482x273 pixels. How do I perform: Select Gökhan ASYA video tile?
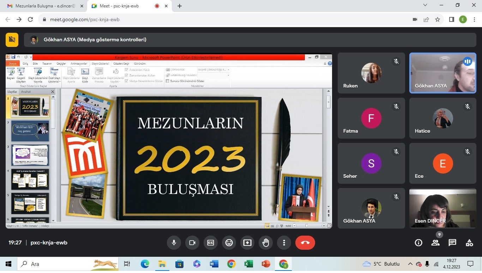[442, 73]
